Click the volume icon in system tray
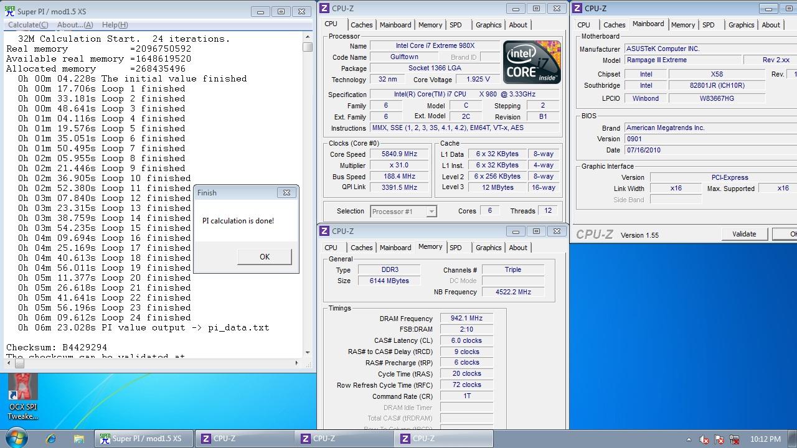 coord(704,439)
